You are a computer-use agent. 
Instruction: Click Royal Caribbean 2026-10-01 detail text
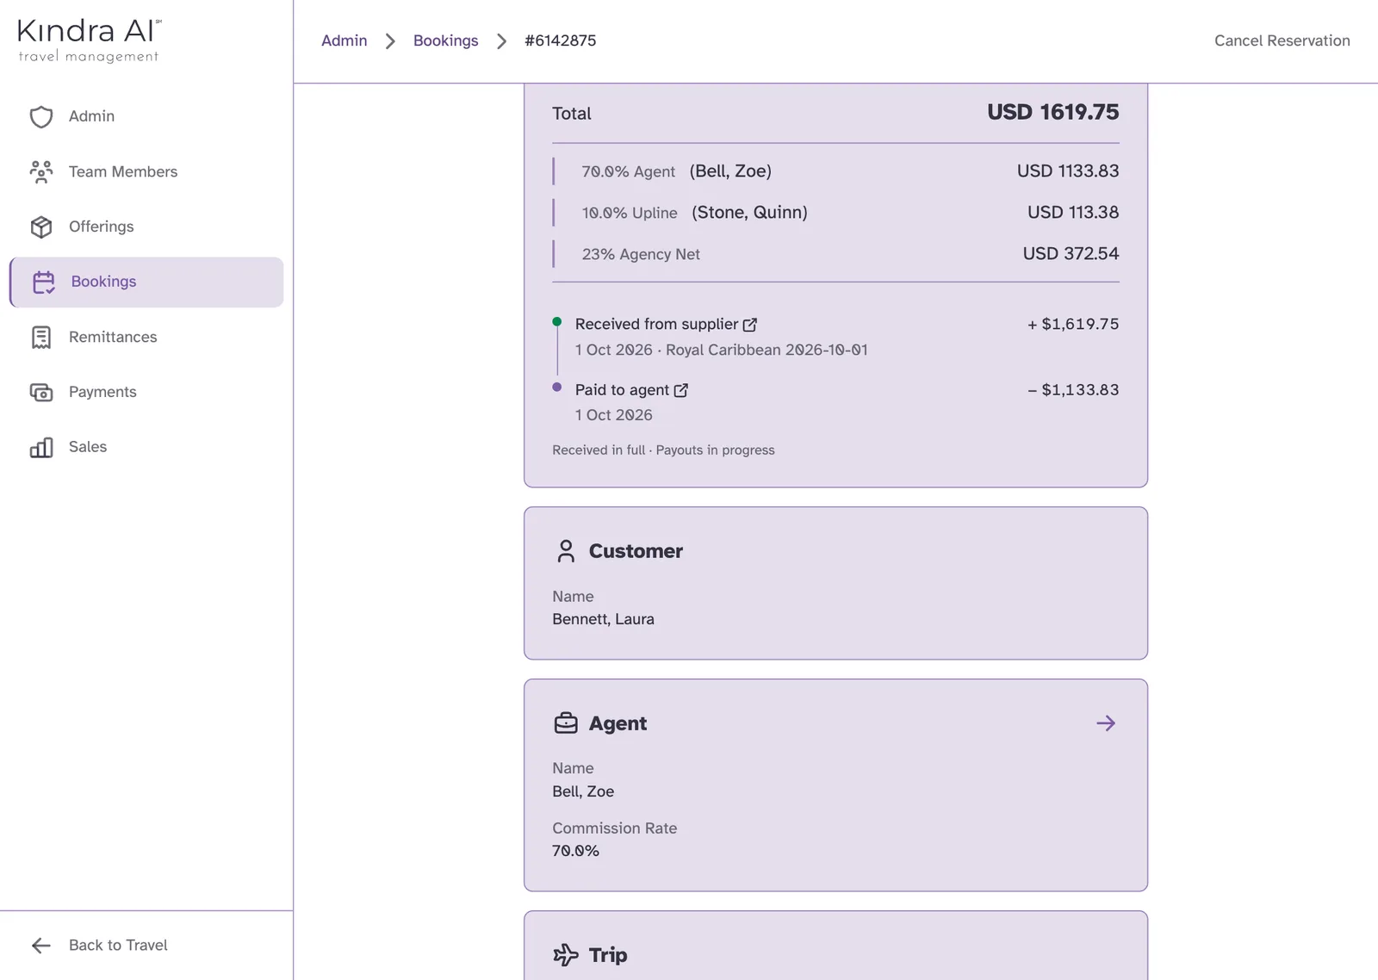(x=767, y=350)
